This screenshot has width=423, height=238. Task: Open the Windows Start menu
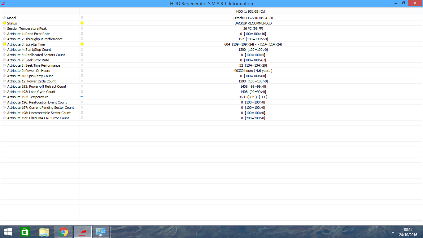8,232
